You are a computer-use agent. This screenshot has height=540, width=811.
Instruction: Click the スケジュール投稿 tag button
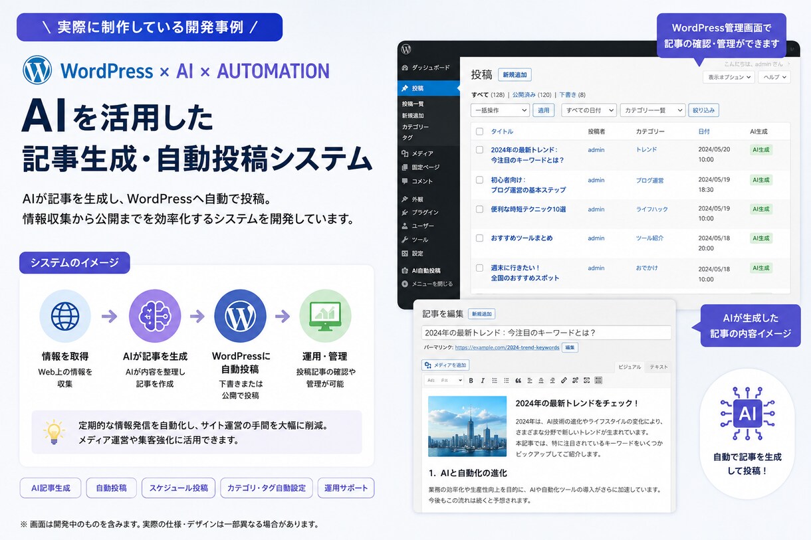click(179, 488)
